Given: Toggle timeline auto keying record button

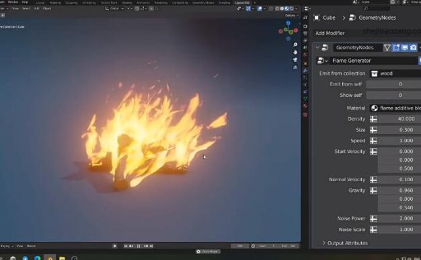Looking at the screenshot, I should point(114,246).
